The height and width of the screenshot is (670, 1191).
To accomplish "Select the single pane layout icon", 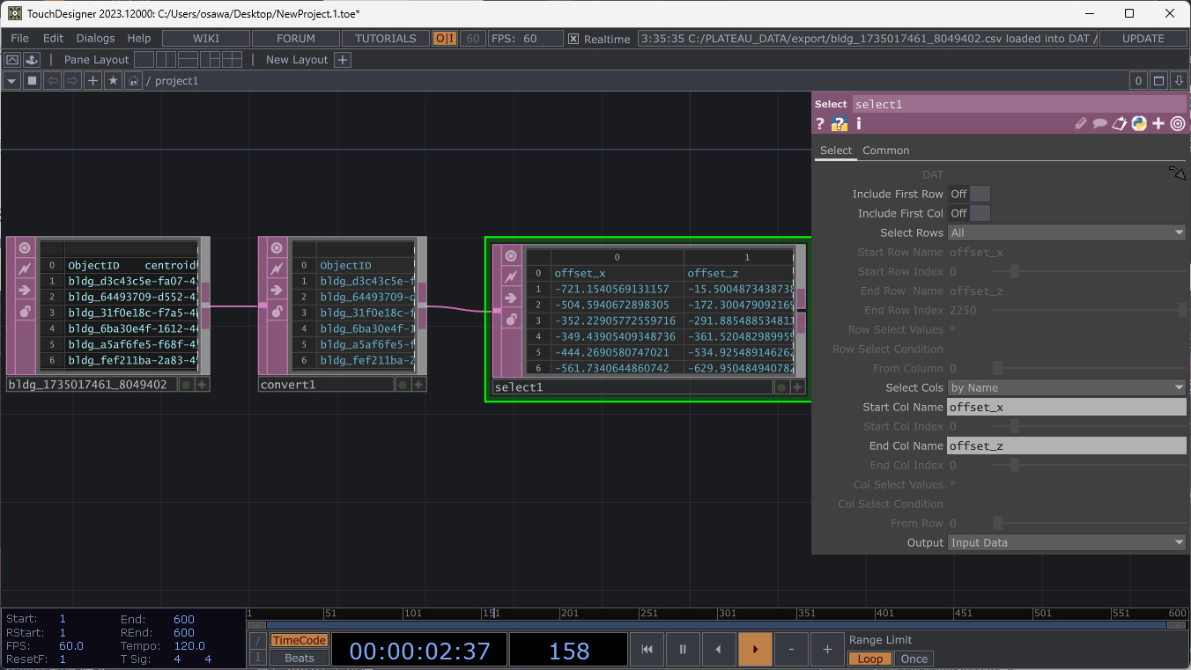I will (x=145, y=60).
